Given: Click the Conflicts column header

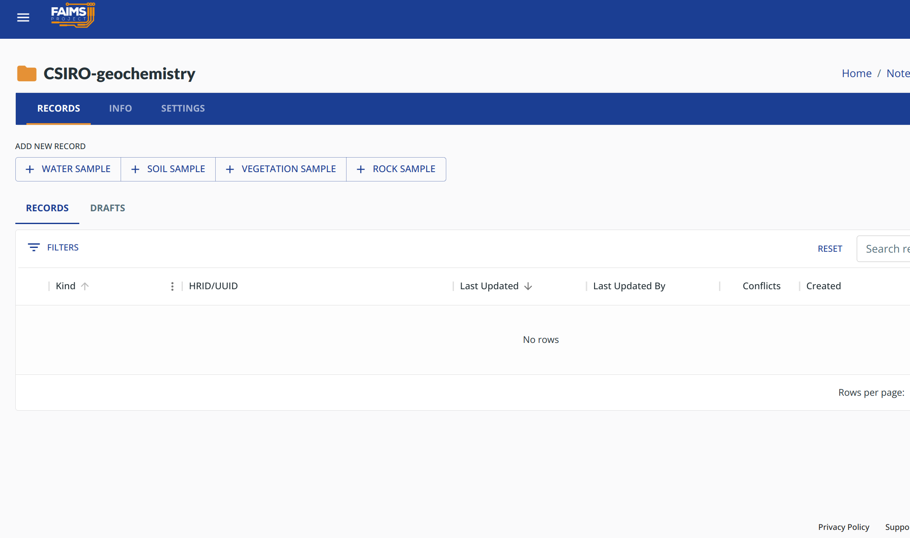Looking at the screenshot, I should (x=762, y=286).
